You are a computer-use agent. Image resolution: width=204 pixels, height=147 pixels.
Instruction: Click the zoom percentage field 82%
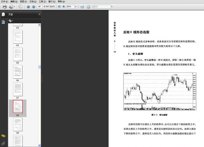click(70, 6)
